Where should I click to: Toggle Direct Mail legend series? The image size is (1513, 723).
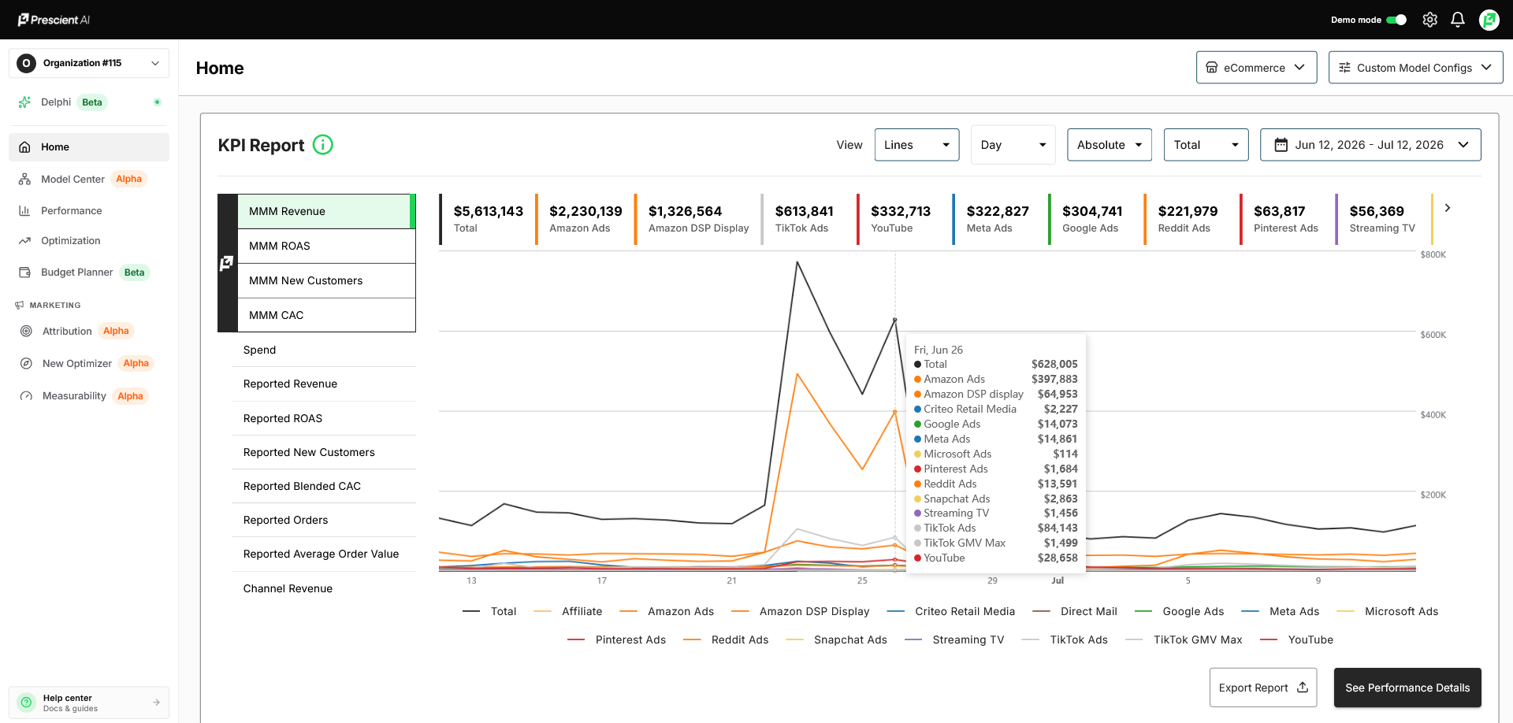[1075, 612]
